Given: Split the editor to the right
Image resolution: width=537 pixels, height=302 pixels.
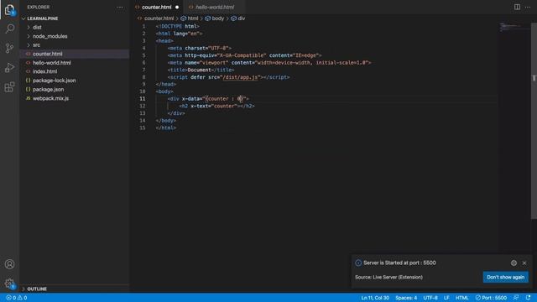Looking at the screenshot, I should point(517,8).
